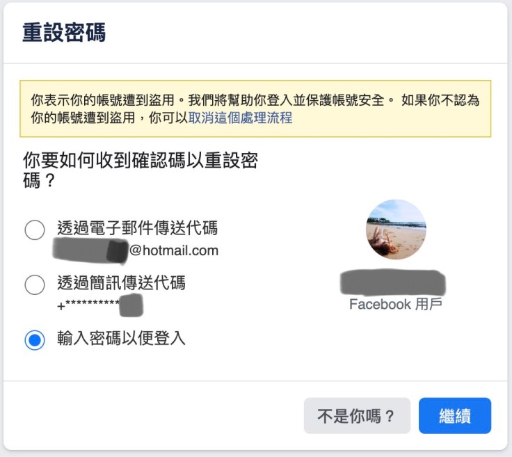This screenshot has width=512, height=457.
Task: Select the email code radio button
Action: (35, 230)
